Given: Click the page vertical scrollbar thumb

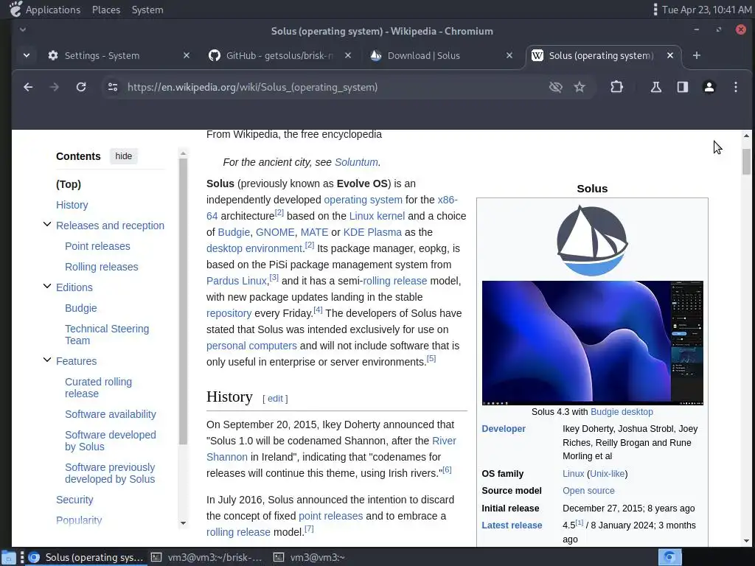Looking at the screenshot, I should tap(746, 161).
